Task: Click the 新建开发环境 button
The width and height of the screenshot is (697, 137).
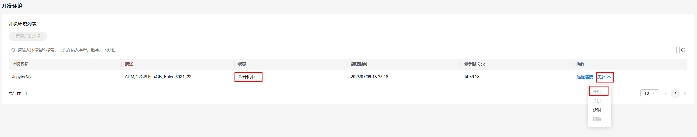Action: [28, 36]
